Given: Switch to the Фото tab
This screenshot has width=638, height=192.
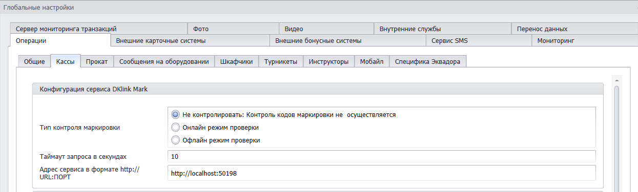Looking at the screenshot, I should [233, 29].
